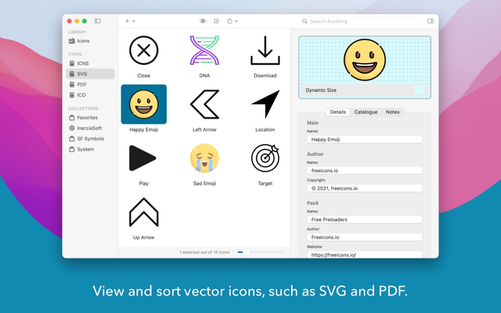Viewport: 501px width, 313px height.
Task: Click the Main Name field
Action: click(364, 139)
